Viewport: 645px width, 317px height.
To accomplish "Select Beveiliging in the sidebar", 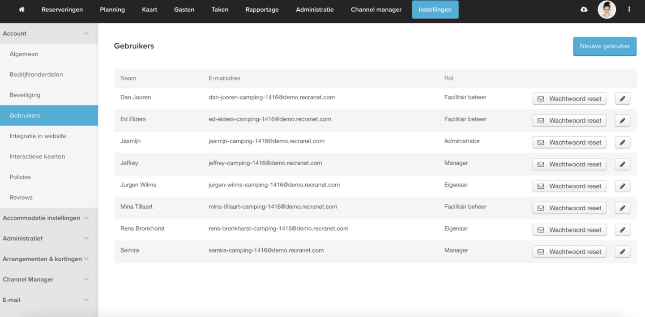I will point(25,95).
